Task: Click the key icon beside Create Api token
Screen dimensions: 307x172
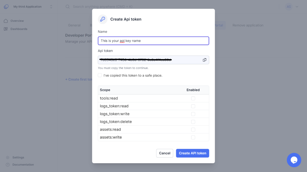Action: pyautogui.click(x=103, y=19)
